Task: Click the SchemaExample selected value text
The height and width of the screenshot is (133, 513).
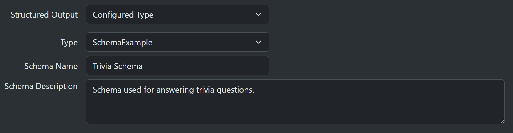Action: [122, 43]
